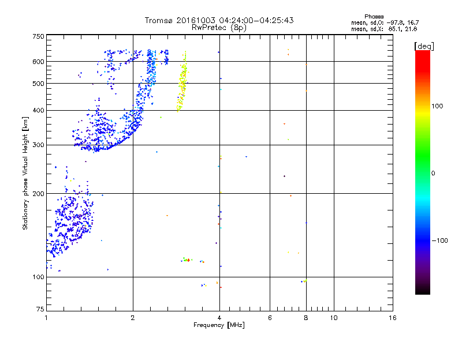Click the y-axis tick label '400'
The image size is (462, 346).
coord(38,110)
